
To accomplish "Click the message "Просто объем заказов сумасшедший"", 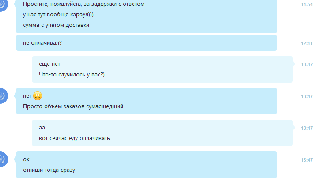I will coord(73,106).
